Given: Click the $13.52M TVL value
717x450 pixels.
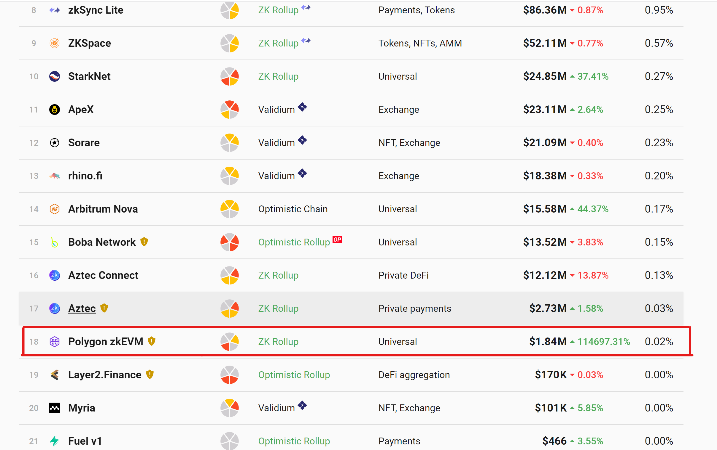Looking at the screenshot, I should (545, 242).
